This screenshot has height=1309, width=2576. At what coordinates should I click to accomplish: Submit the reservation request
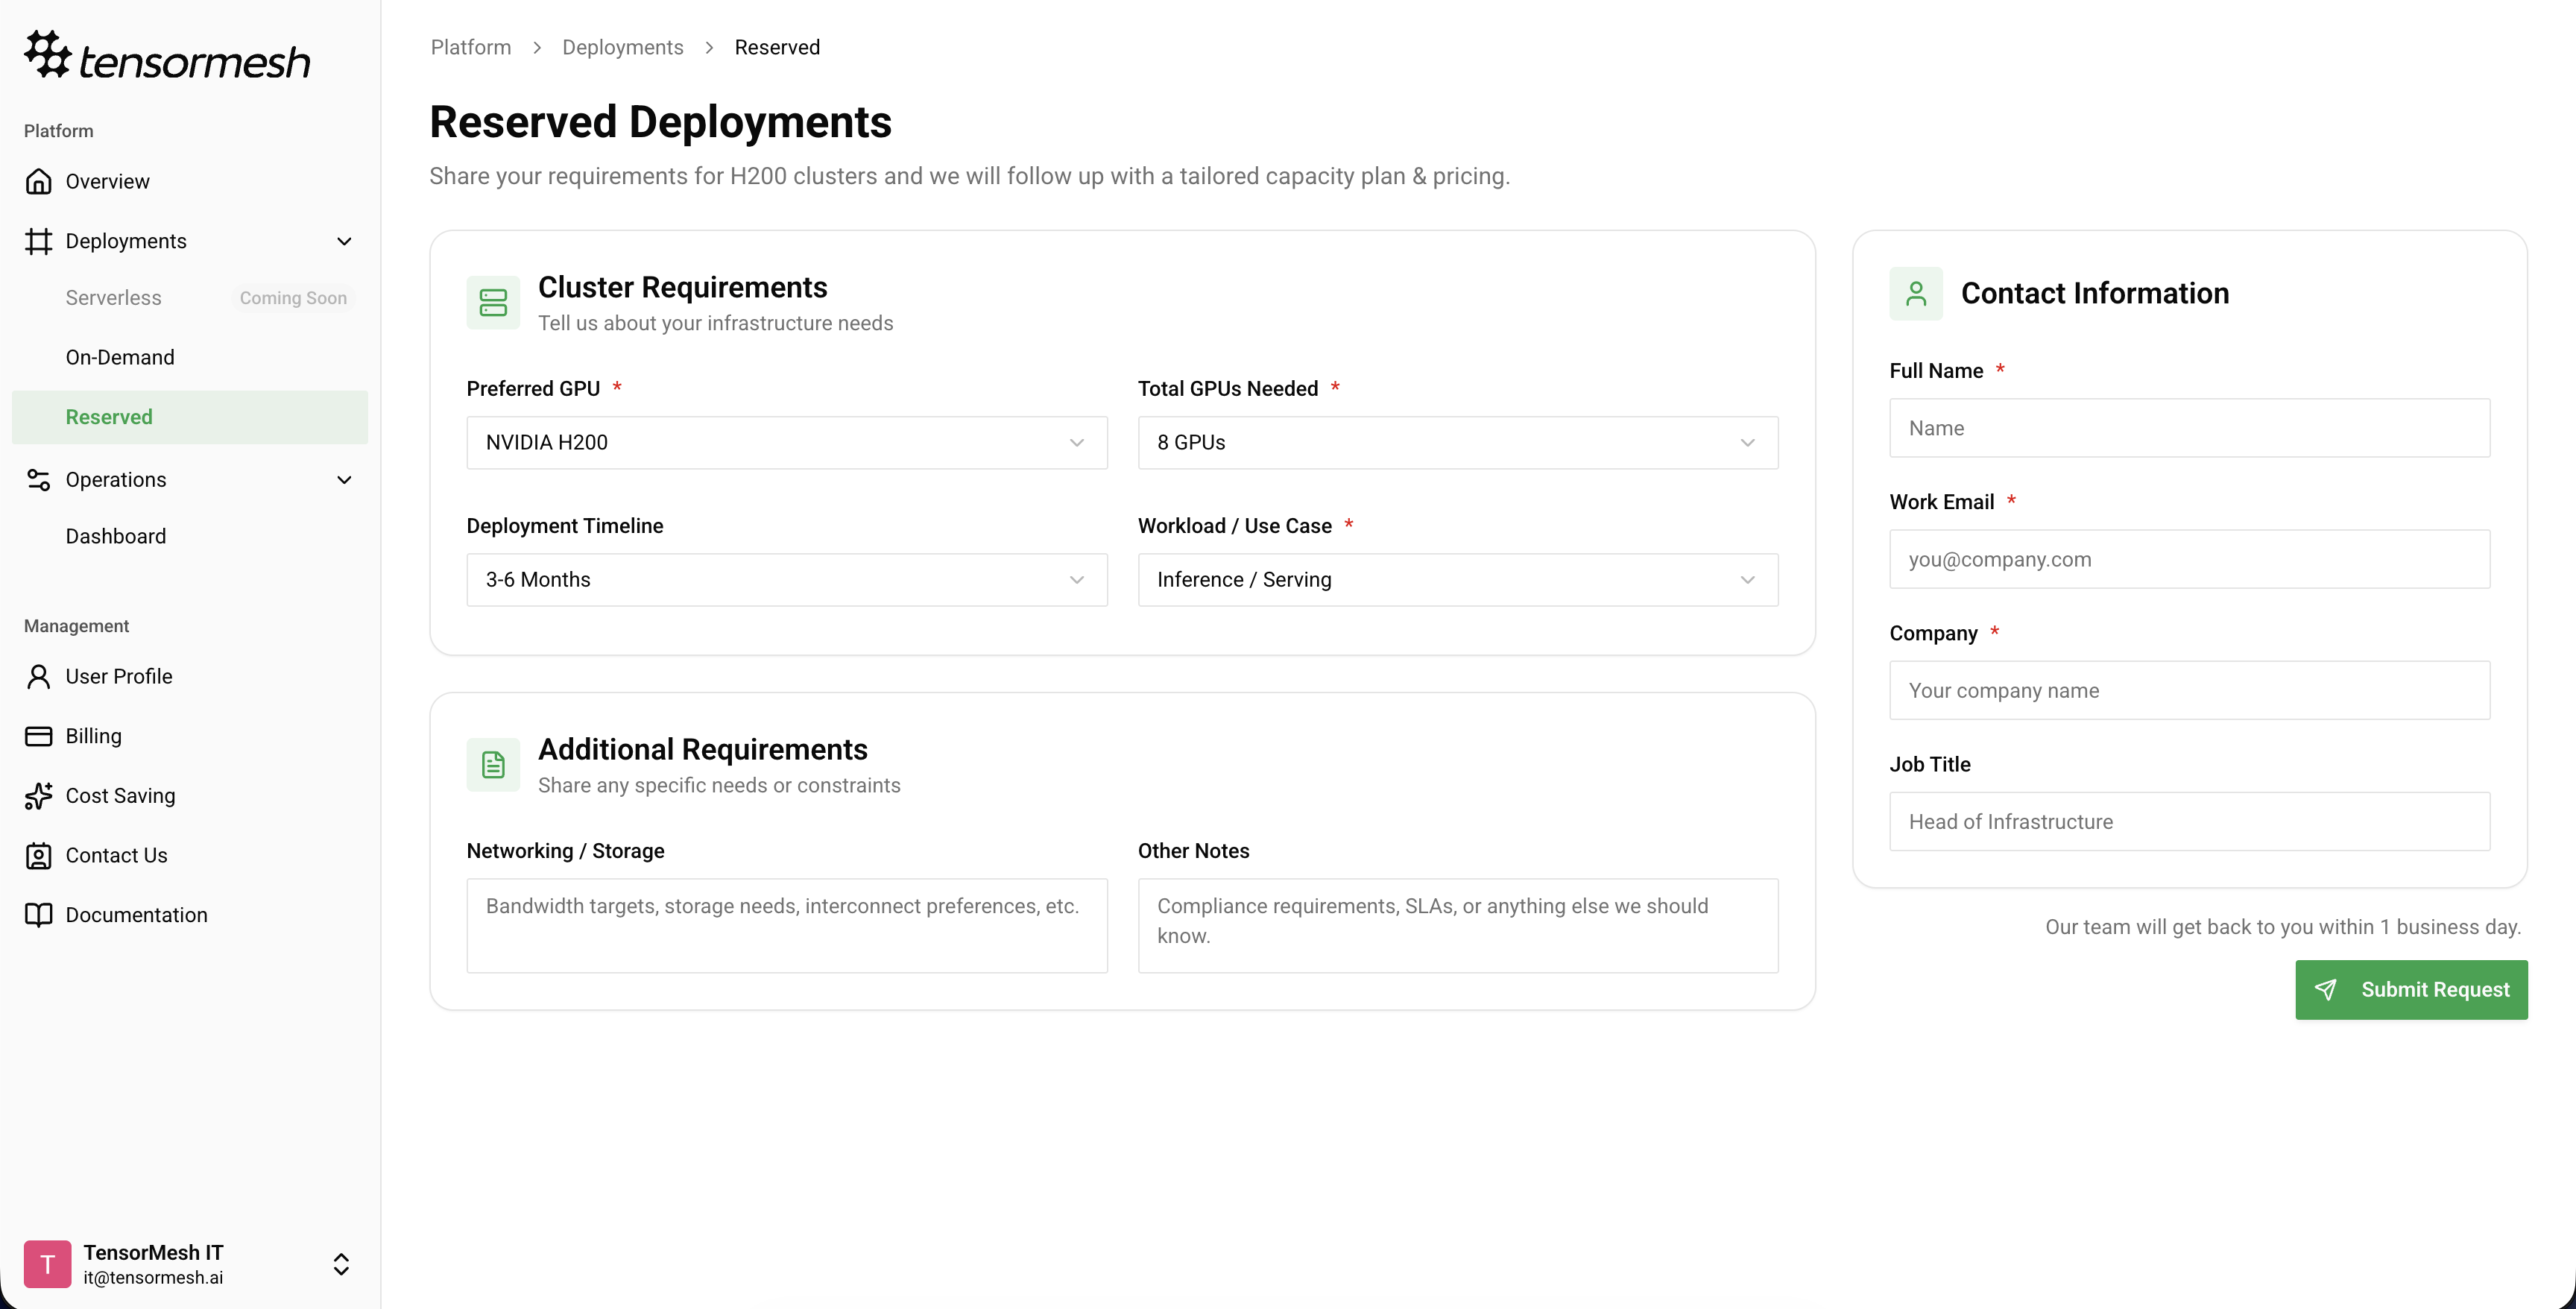tap(2410, 990)
